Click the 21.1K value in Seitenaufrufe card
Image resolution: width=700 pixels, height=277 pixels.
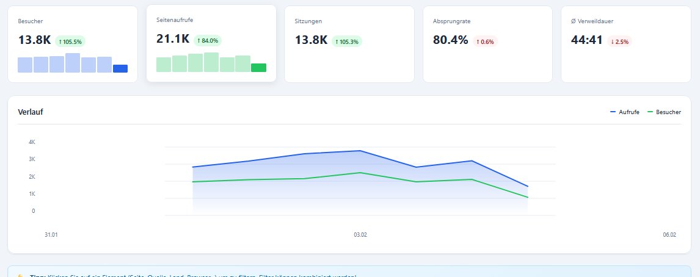(173, 39)
